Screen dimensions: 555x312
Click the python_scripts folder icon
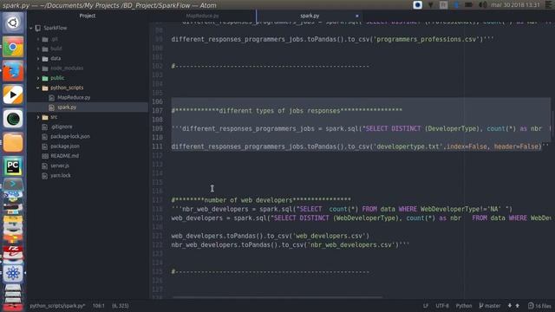45,88
